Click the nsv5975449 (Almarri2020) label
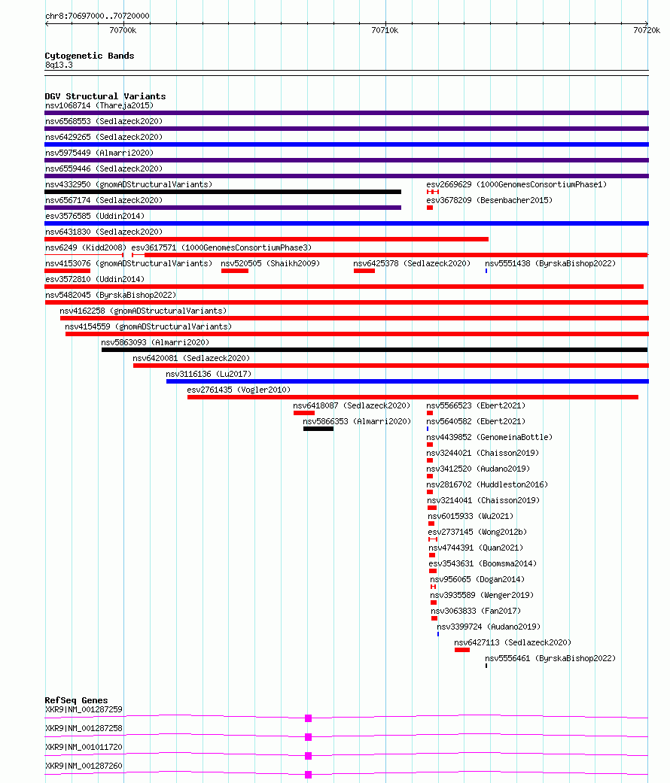 click(99, 153)
